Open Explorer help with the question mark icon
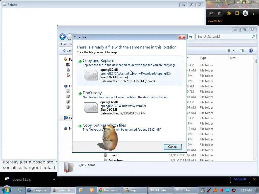The width and height of the screenshot is (259, 194). coord(251,51)
